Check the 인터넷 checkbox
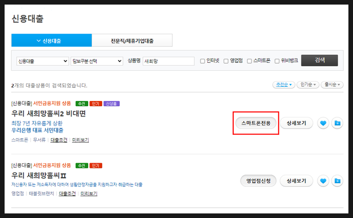 point(202,61)
